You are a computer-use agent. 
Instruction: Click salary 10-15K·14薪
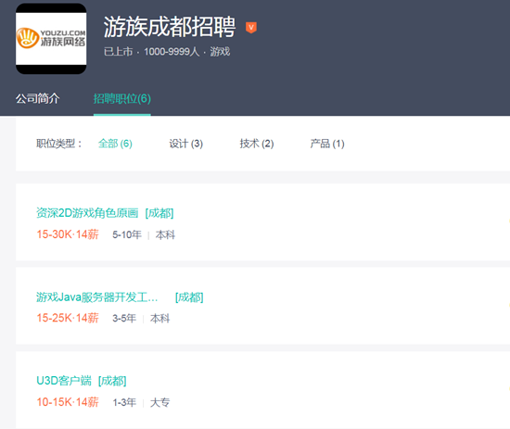[x=68, y=402]
